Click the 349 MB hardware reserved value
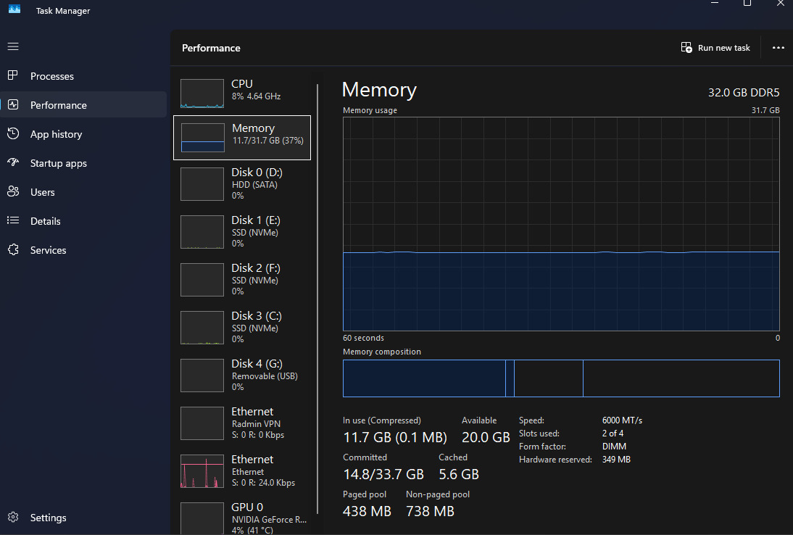793x535 pixels. point(616,460)
